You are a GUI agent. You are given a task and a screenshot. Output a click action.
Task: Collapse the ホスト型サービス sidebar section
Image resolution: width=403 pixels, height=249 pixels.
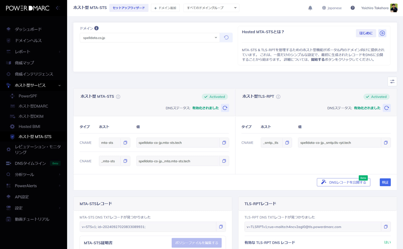33,85
